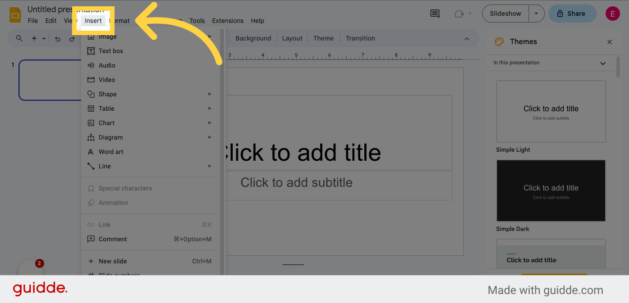The image size is (629, 303).
Task: Open the Extensions menu
Action: click(228, 21)
